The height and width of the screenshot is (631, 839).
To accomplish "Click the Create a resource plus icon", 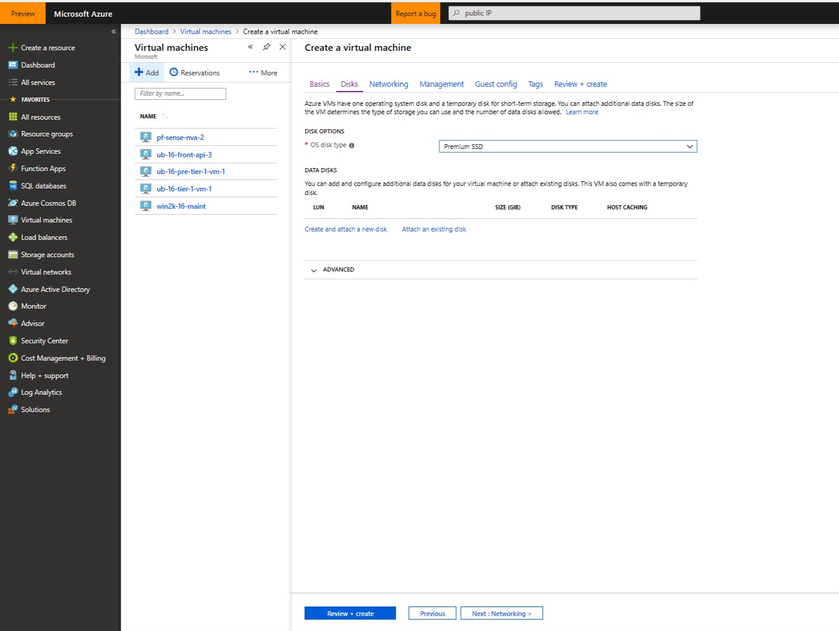I will tap(13, 48).
